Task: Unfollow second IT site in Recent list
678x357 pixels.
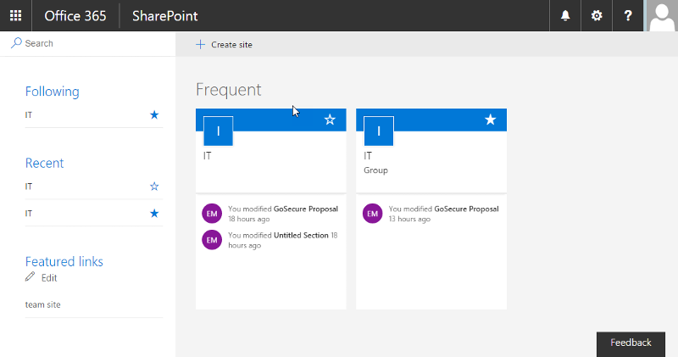Action: pyautogui.click(x=153, y=213)
